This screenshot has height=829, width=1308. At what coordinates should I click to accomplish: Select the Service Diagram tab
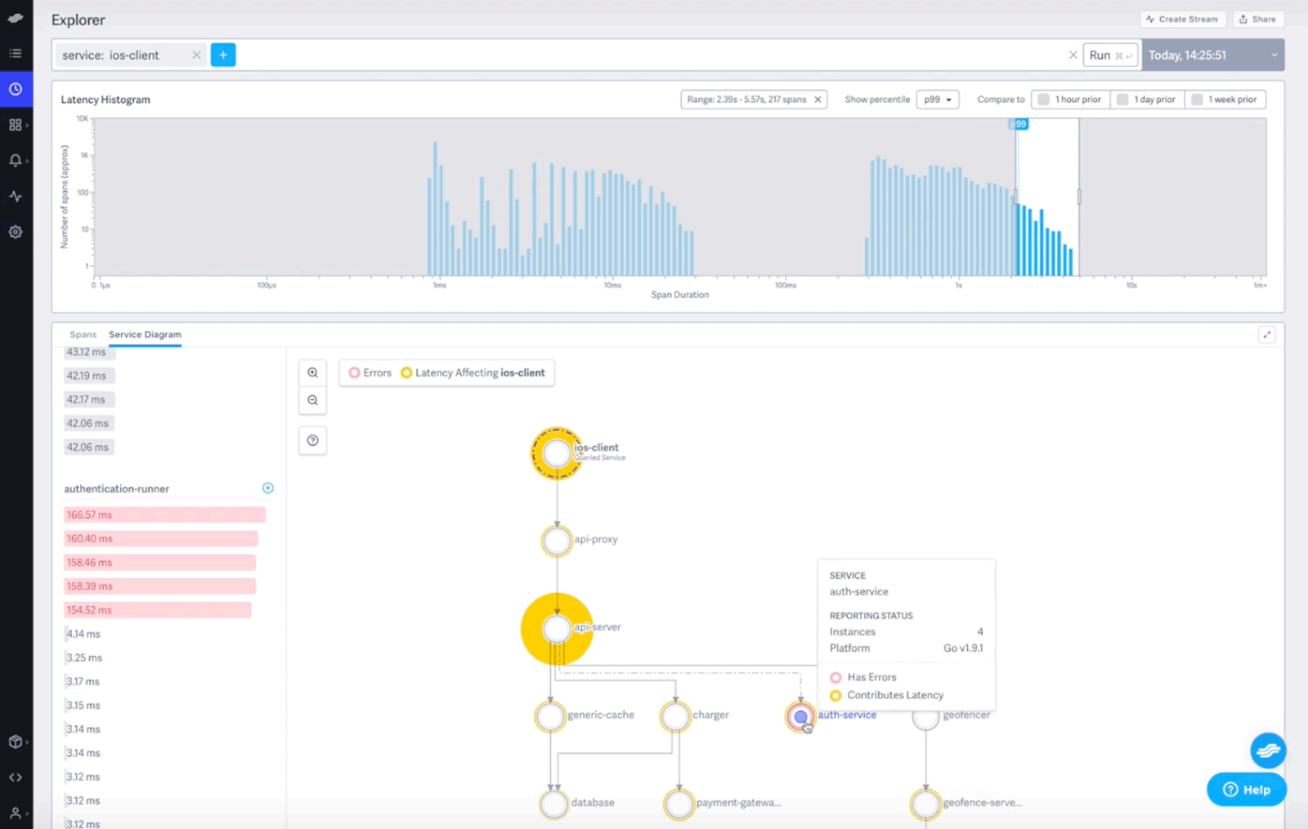[x=145, y=335]
